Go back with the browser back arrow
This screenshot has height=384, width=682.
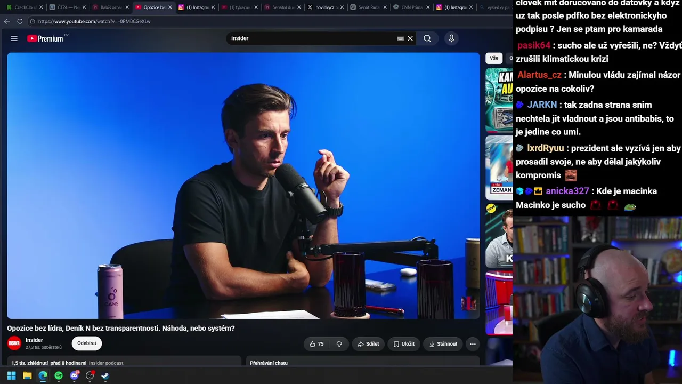[7, 21]
